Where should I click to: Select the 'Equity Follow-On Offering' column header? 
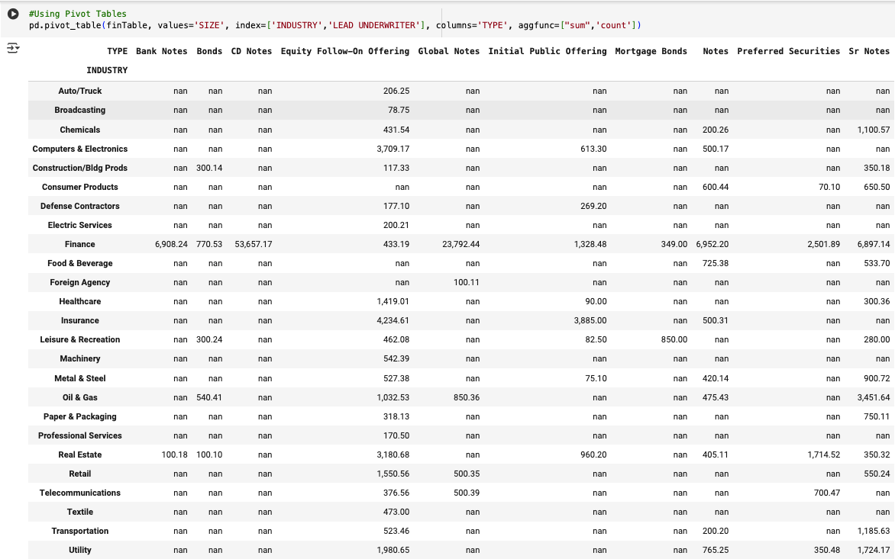click(344, 51)
